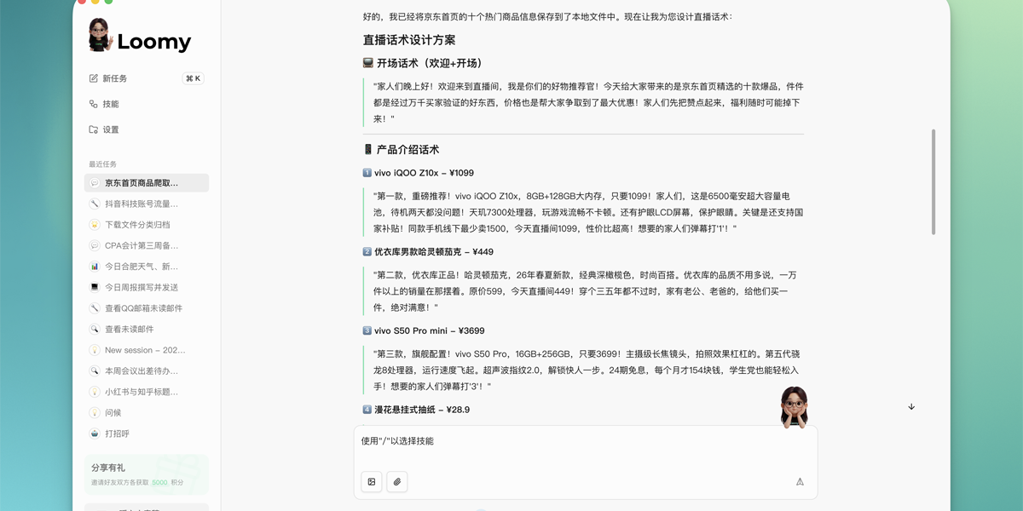Click the skills icon beside 技能
Viewport: 1023px width, 511px height.
point(94,104)
